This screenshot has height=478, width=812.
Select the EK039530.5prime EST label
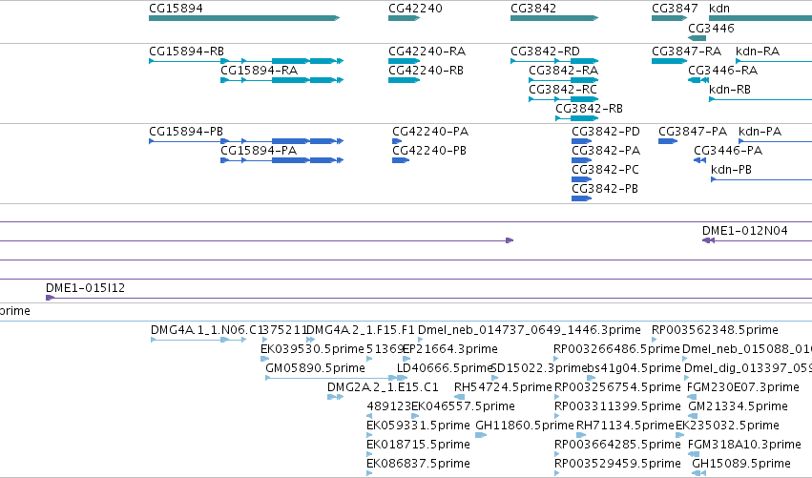(x=312, y=349)
